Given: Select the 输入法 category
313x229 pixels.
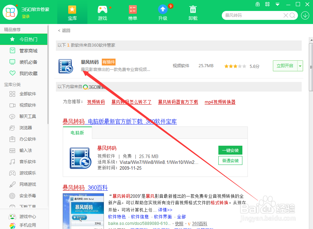Looking at the screenshot, I should coord(24,150).
